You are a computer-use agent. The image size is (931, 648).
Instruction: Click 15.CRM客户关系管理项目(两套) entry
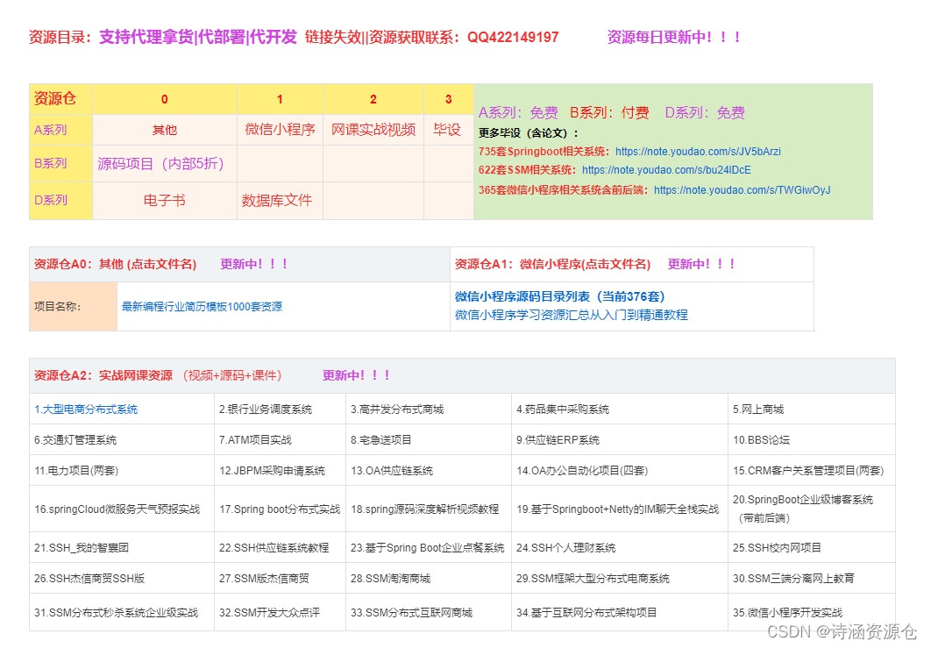(808, 471)
